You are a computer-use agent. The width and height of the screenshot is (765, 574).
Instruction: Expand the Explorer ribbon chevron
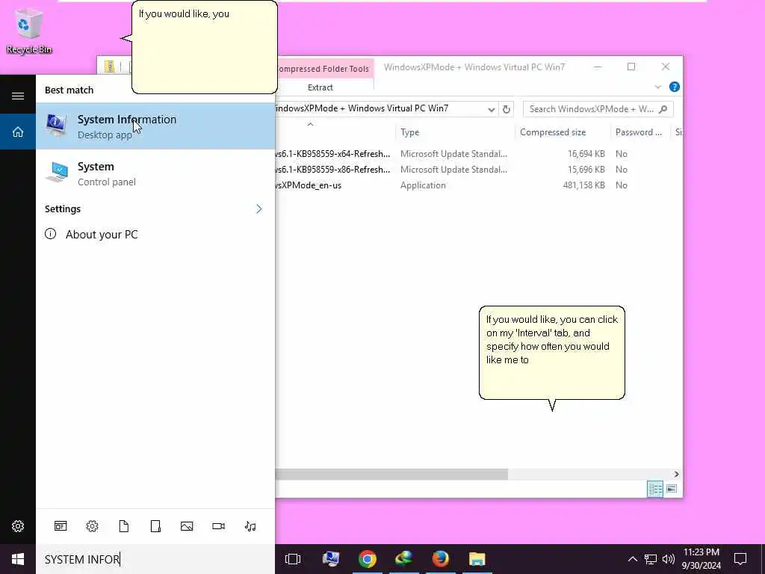657,87
